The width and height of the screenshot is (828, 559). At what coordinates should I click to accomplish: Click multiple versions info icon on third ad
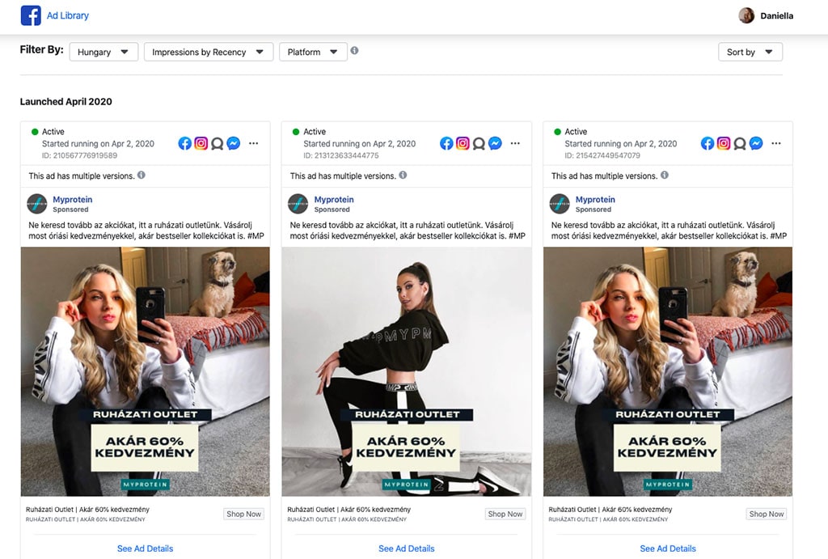tap(665, 175)
